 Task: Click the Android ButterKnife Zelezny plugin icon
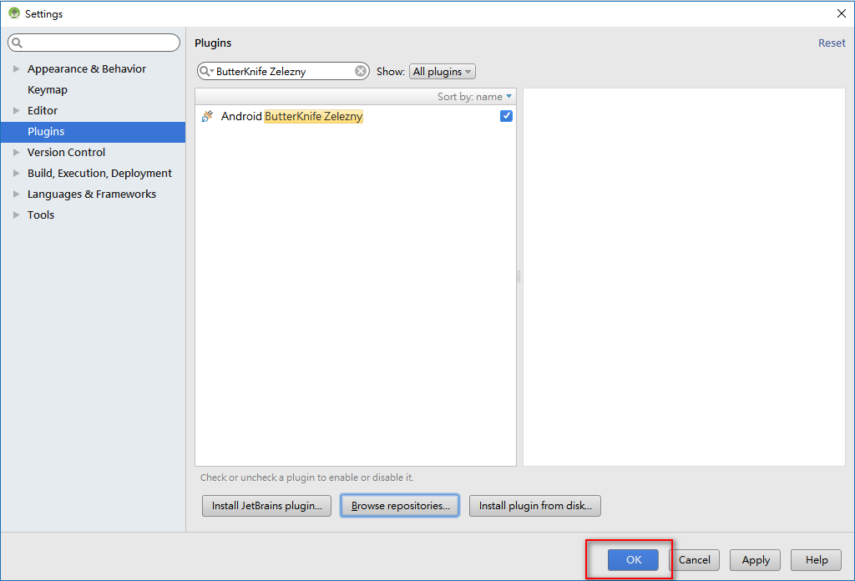207,116
